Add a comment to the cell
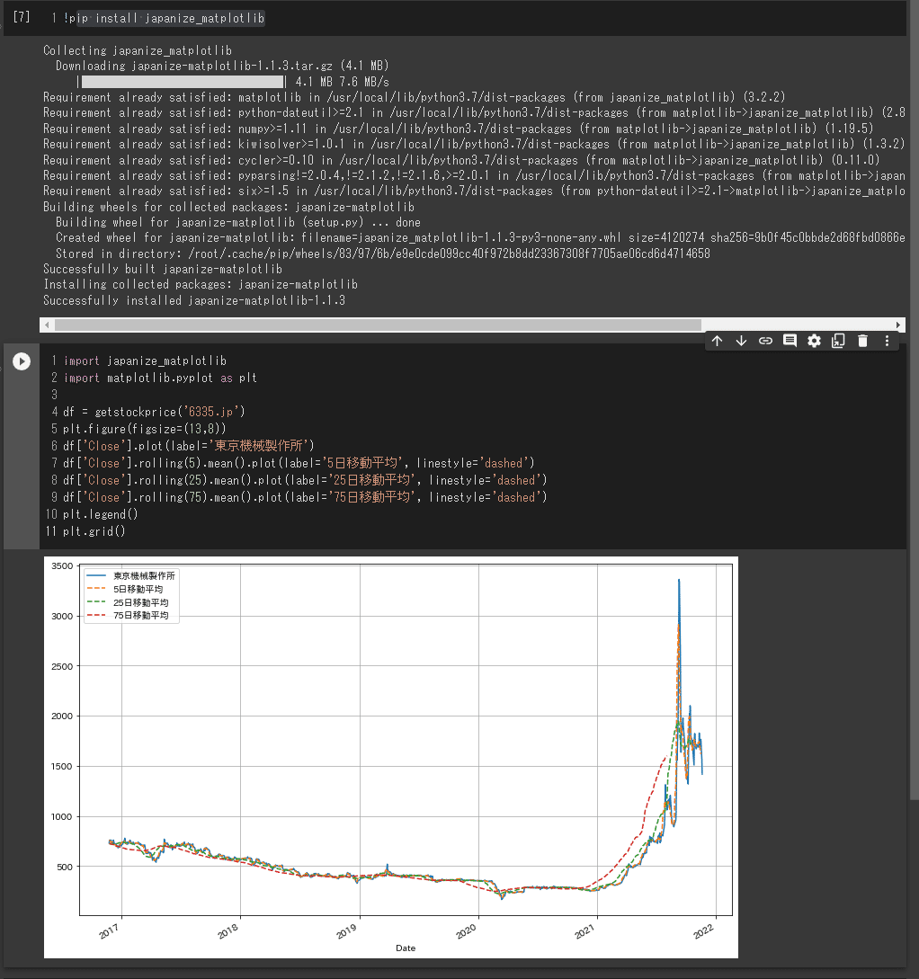 790,341
